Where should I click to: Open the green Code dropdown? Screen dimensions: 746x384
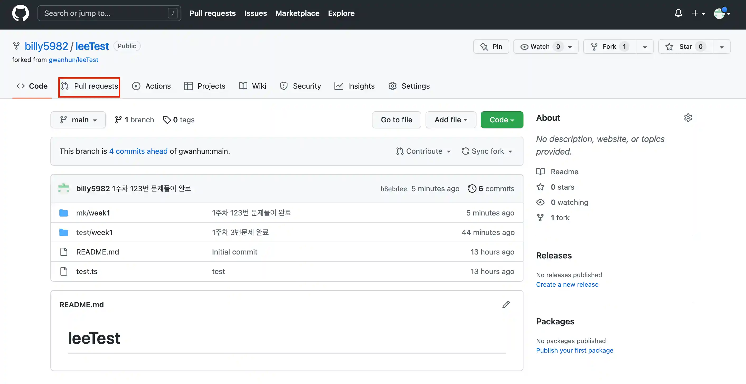502,120
